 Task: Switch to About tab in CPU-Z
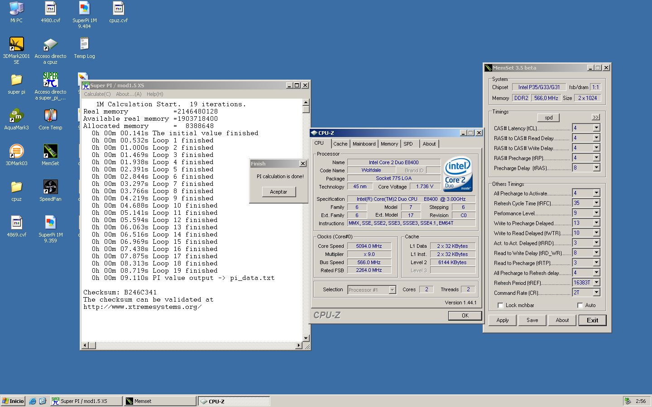click(429, 144)
